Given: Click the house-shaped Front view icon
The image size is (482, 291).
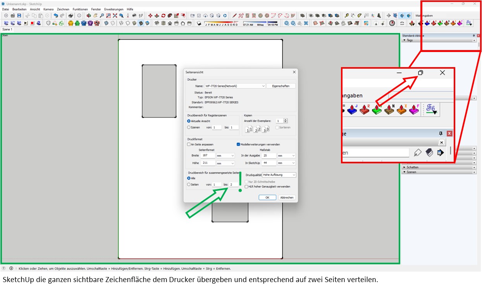Looking at the screenshot, I should [x=170, y=23].
